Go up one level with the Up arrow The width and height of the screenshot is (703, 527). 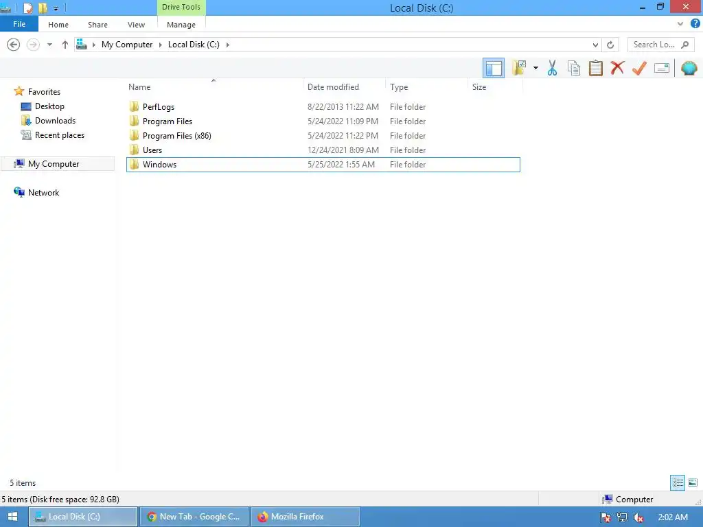click(x=65, y=45)
